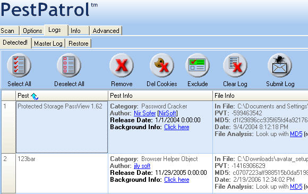Click 'Password Cracker' category text

164,106
